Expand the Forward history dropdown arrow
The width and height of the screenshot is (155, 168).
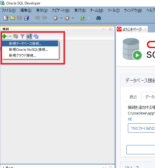73,18
